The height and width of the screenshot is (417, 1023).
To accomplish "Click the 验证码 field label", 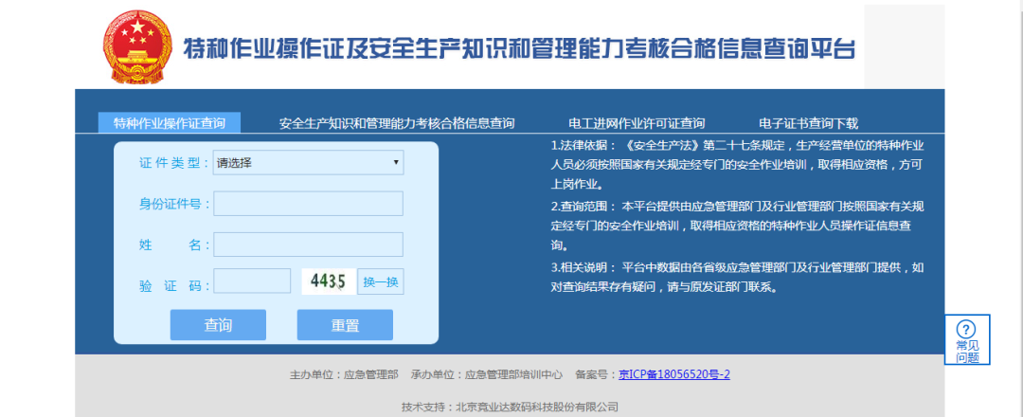I will (173, 286).
